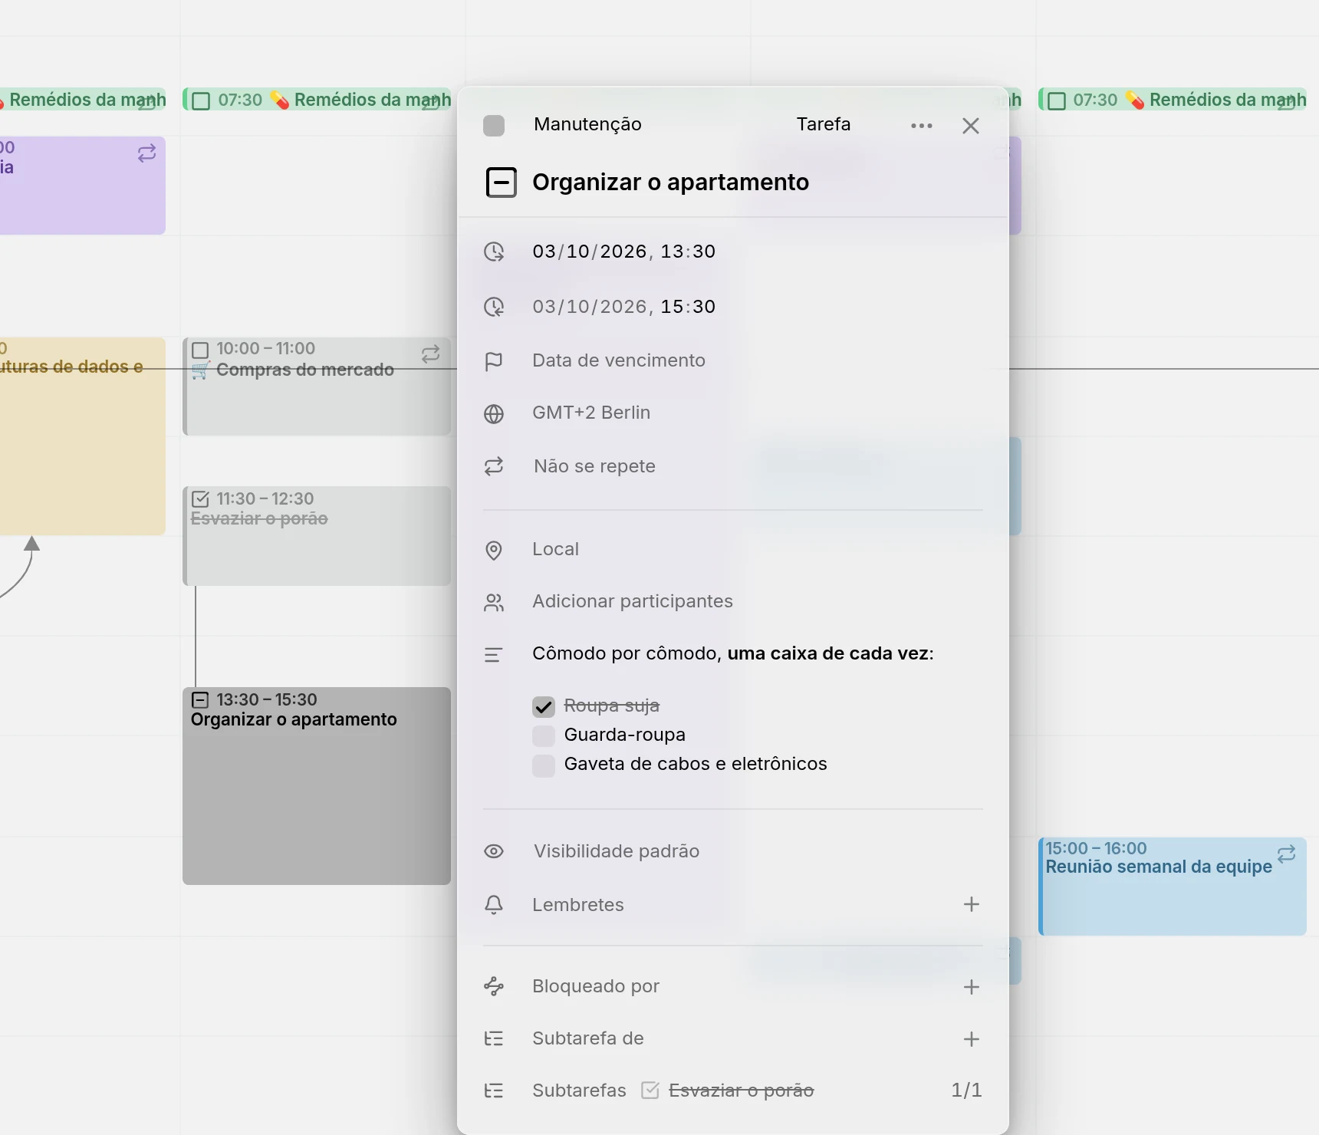Set a Data de vencimento due date
Viewport: 1319px width, 1135px height.
pos(619,360)
